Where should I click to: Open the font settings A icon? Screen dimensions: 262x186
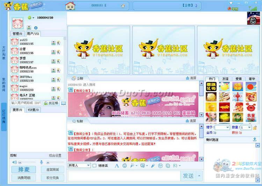tap(117, 166)
